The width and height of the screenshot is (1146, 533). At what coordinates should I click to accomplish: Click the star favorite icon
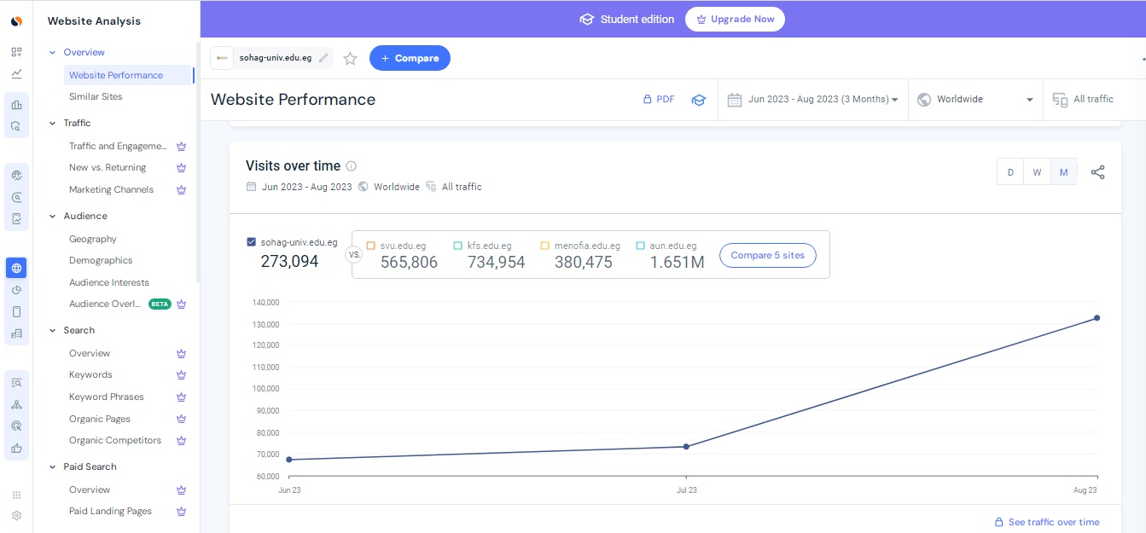pyautogui.click(x=350, y=58)
